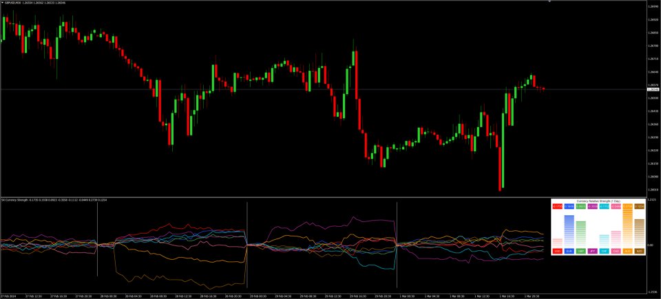This screenshot has height=299, width=661.
Task: Select the green GBP label button
Action: (581, 251)
